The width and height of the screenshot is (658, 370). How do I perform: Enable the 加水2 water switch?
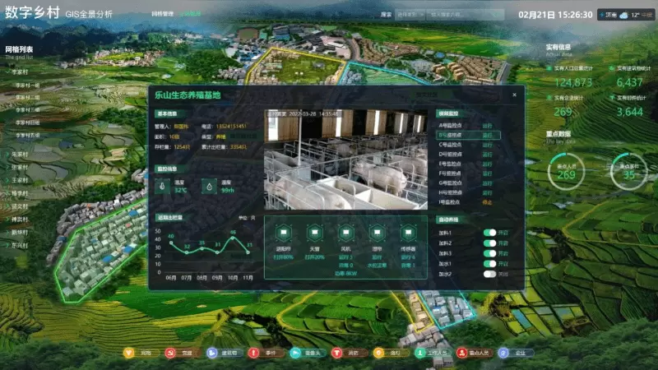(489, 274)
